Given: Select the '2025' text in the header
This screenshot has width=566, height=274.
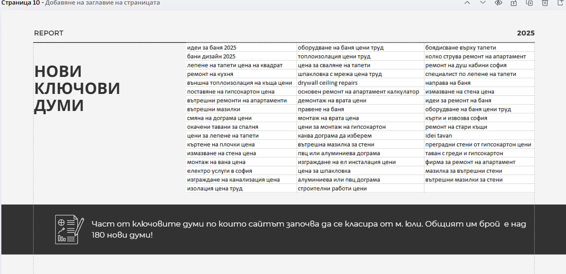Looking at the screenshot, I should click(526, 33).
